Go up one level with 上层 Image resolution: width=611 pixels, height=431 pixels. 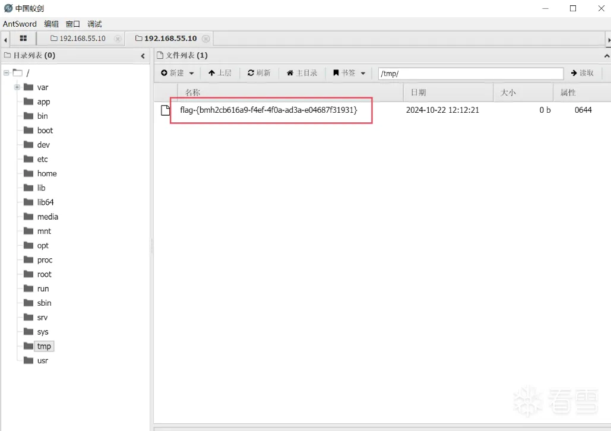pos(220,73)
